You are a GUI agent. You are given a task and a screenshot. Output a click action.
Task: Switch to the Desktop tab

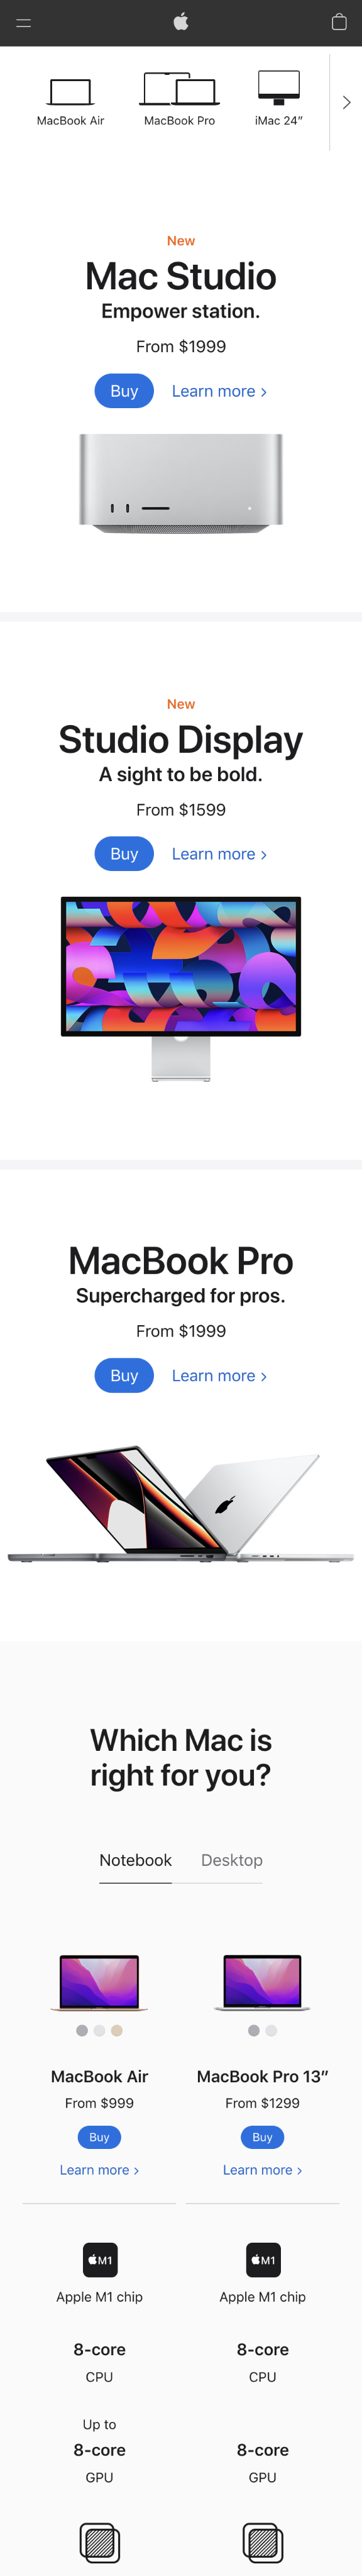232,1860
